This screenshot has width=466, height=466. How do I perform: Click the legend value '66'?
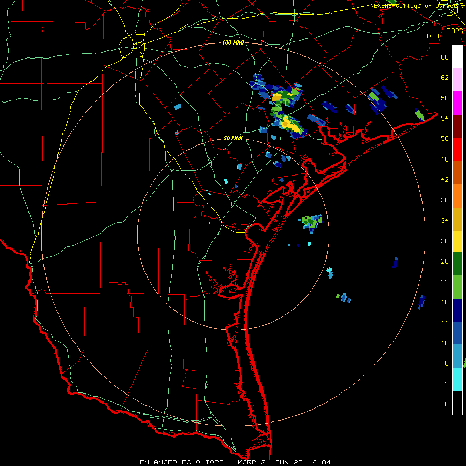point(445,57)
